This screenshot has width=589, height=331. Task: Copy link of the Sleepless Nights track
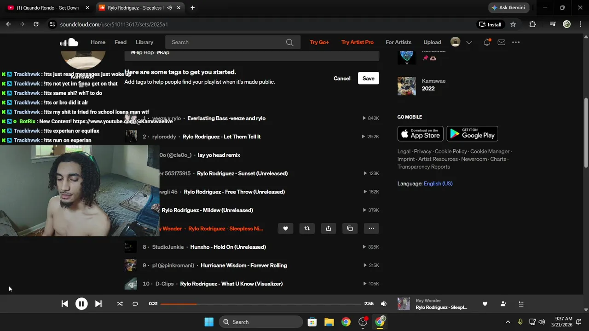click(x=350, y=228)
